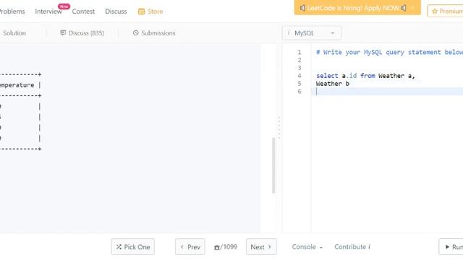Run the code with Run button
The height and width of the screenshot is (260, 463).
(x=451, y=247)
